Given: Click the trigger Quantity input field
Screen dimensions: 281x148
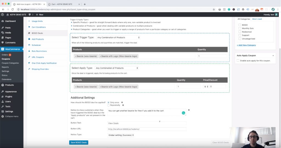Looking at the screenshot, I should [x=212, y=56].
